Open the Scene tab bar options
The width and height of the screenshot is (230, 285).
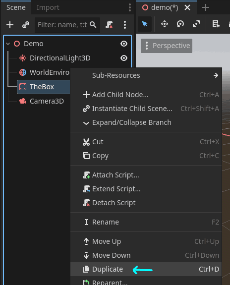(x=130, y=7)
